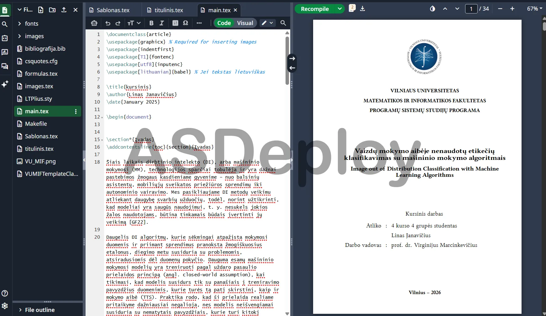
Task: Create a new folder icon
Action: pyautogui.click(x=52, y=10)
